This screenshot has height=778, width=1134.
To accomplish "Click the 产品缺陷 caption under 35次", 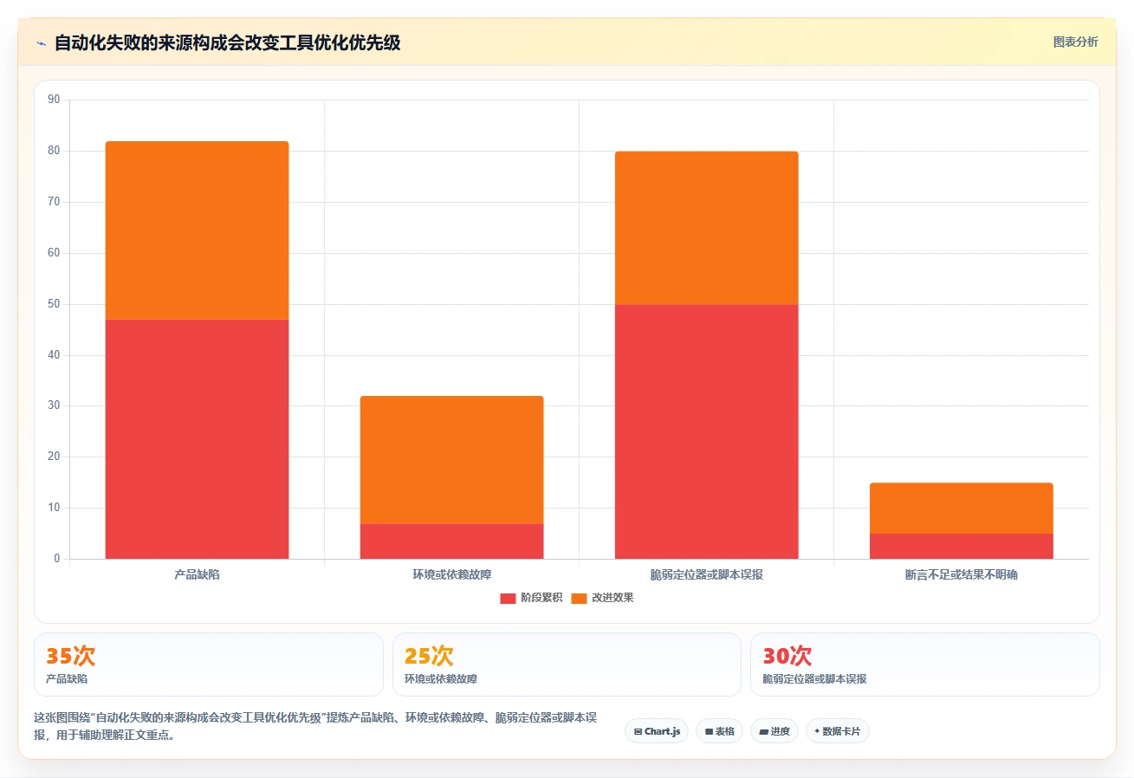I will point(67,679).
